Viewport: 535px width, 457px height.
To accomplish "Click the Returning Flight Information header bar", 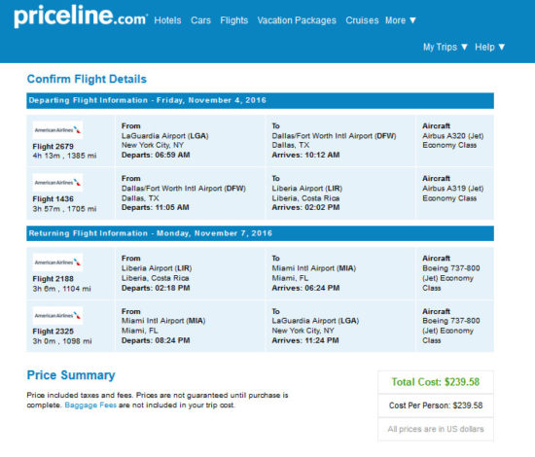I will click(260, 233).
